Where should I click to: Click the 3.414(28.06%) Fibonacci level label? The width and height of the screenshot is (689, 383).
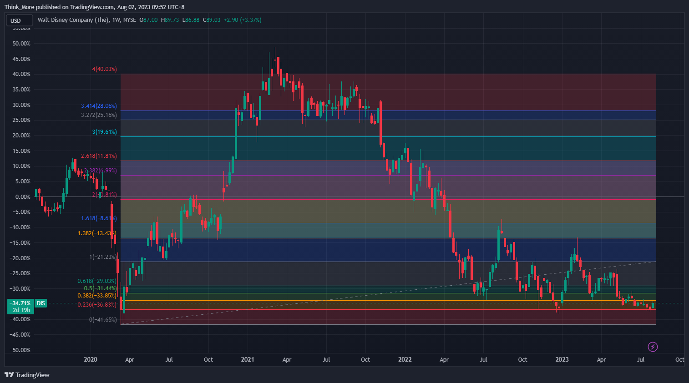(x=99, y=106)
